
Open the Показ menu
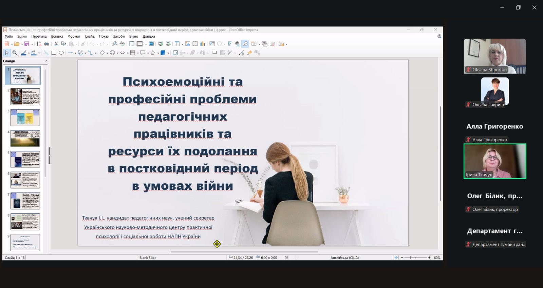point(104,37)
